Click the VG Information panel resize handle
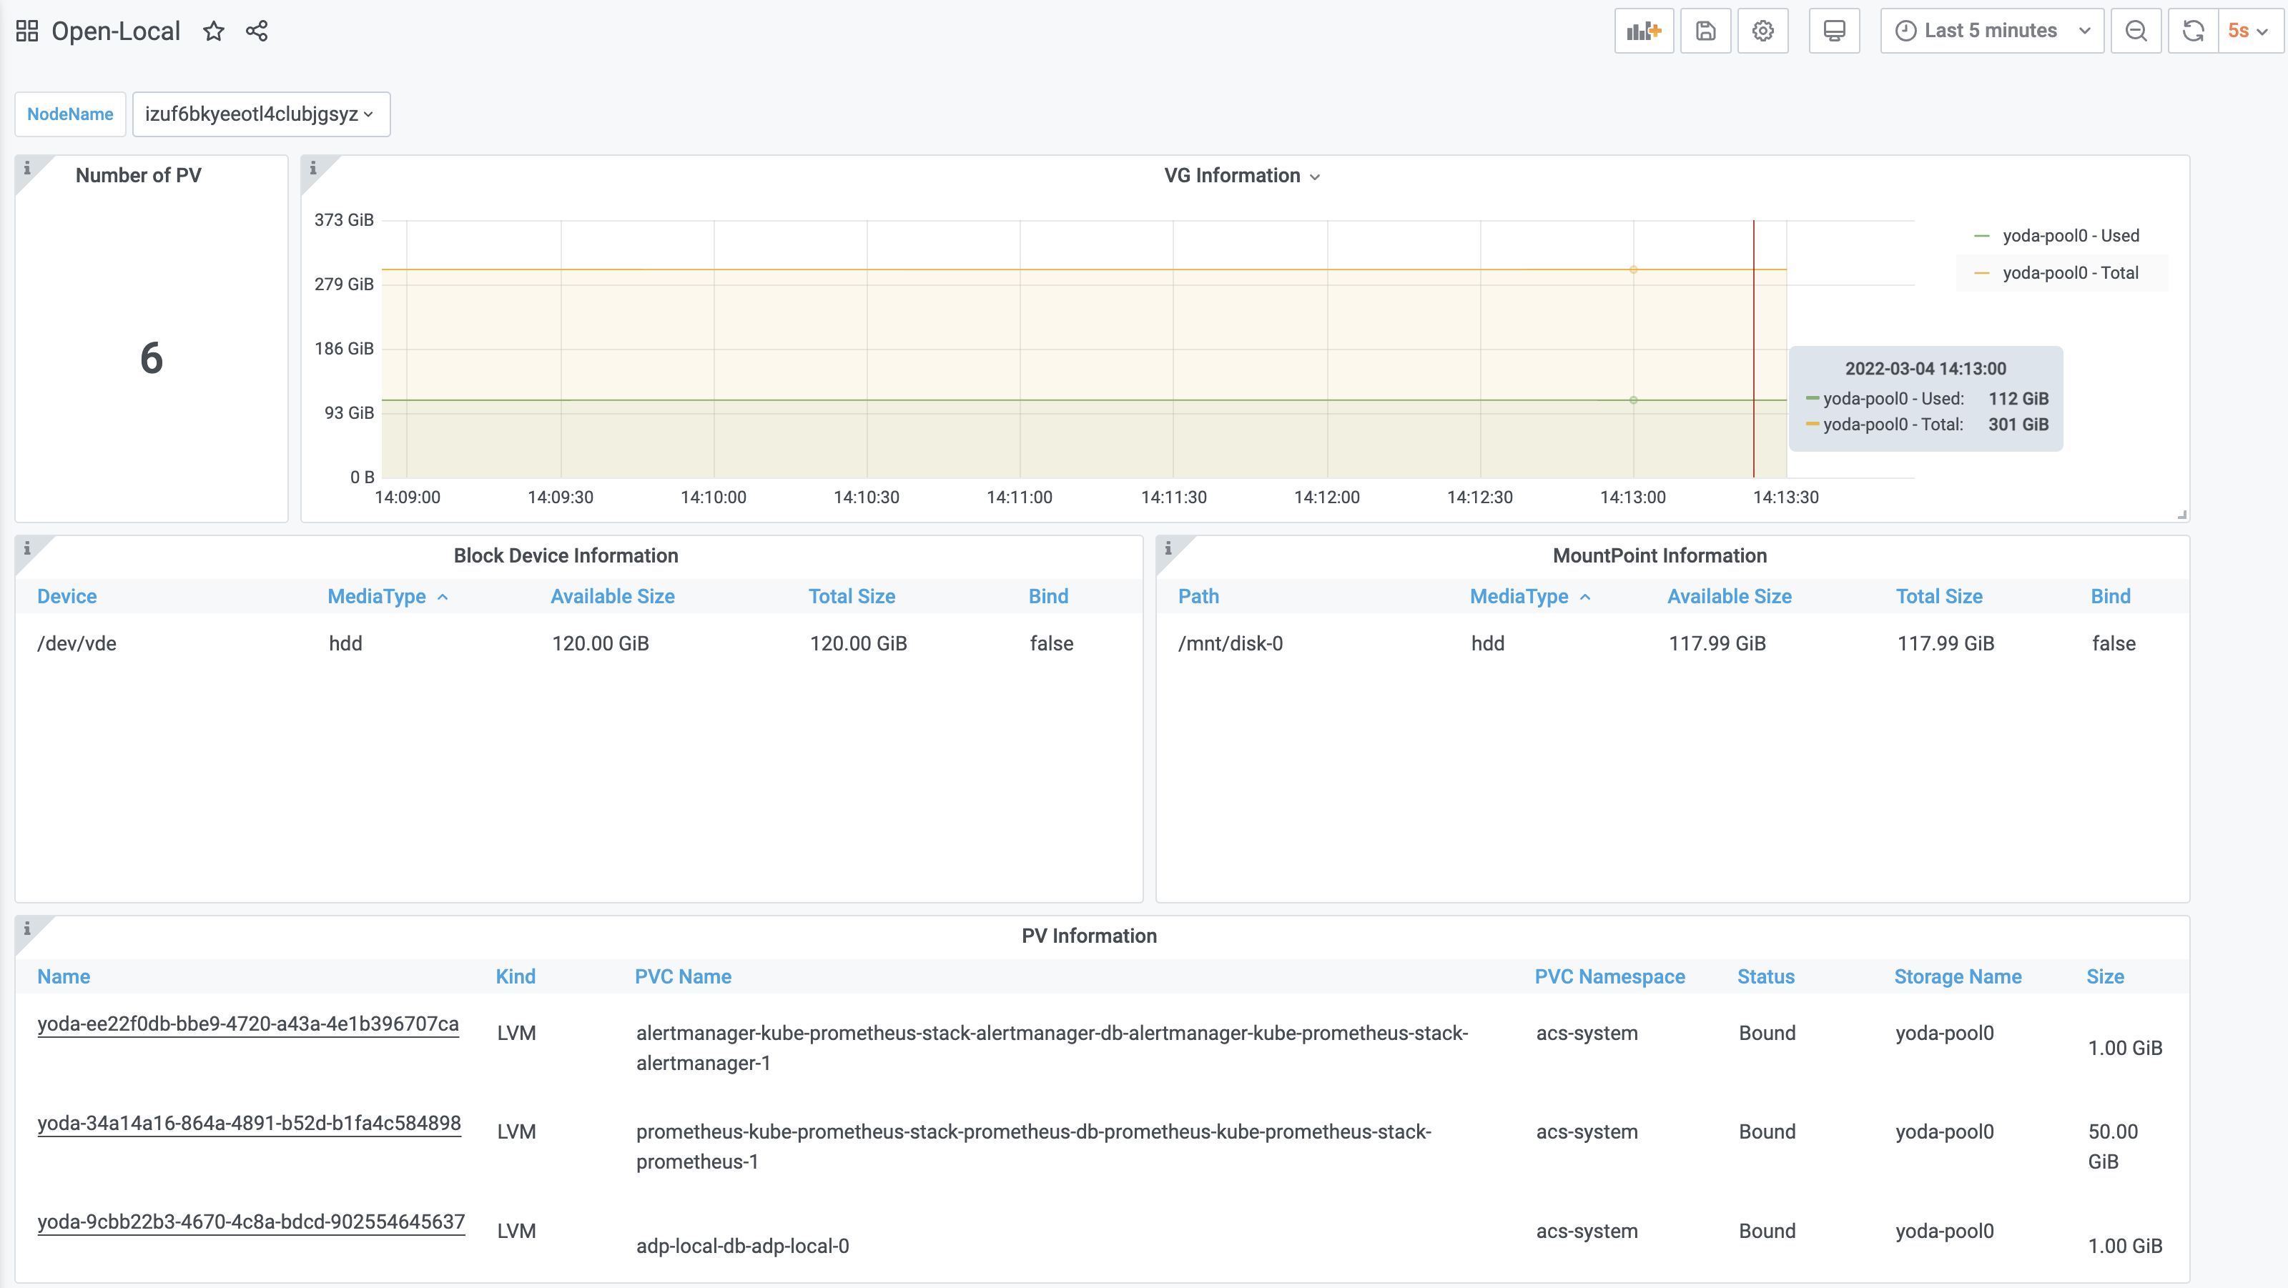 tap(2181, 515)
